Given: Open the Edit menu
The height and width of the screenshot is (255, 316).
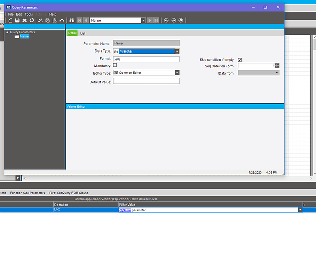Looking at the screenshot, I should (19, 14).
